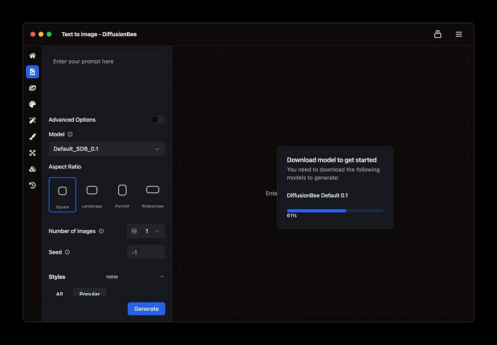Open the expand arrows outpainting icon
The width and height of the screenshot is (497, 345).
(32, 153)
